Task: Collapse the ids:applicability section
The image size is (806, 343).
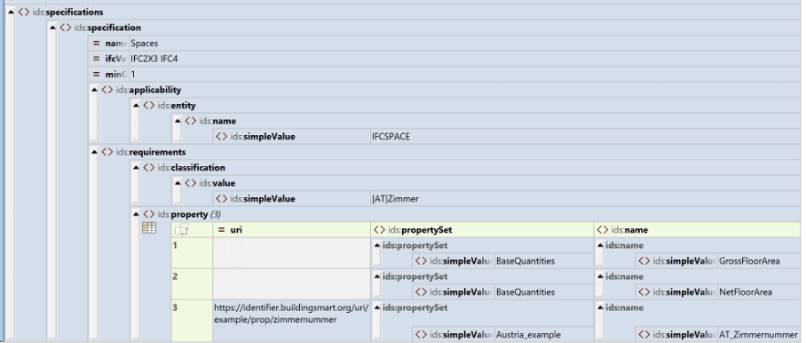Action: coord(94,90)
